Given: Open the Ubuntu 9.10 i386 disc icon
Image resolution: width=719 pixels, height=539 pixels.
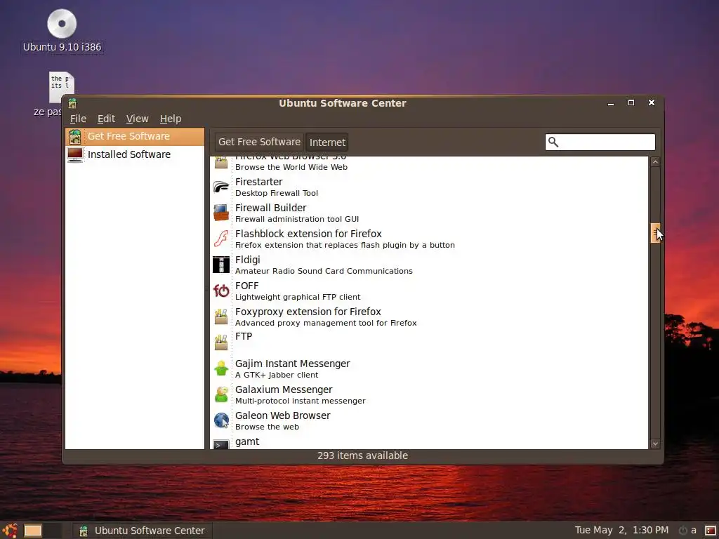Looking at the screenshot, I should [62, 24].
